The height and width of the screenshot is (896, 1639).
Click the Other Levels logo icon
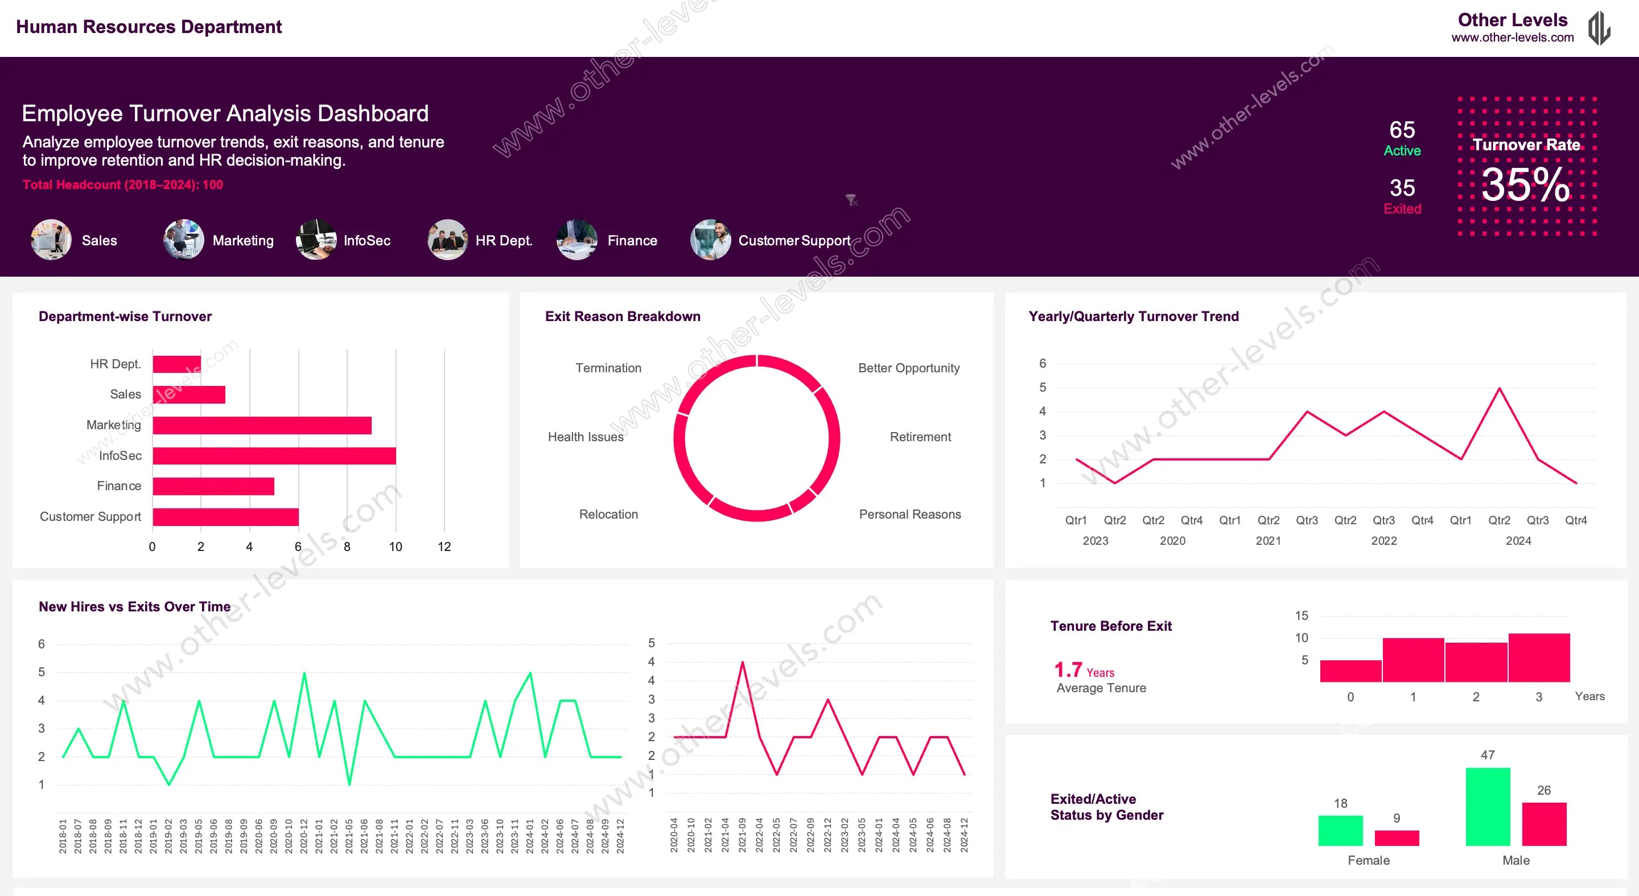pos(1601,27)
